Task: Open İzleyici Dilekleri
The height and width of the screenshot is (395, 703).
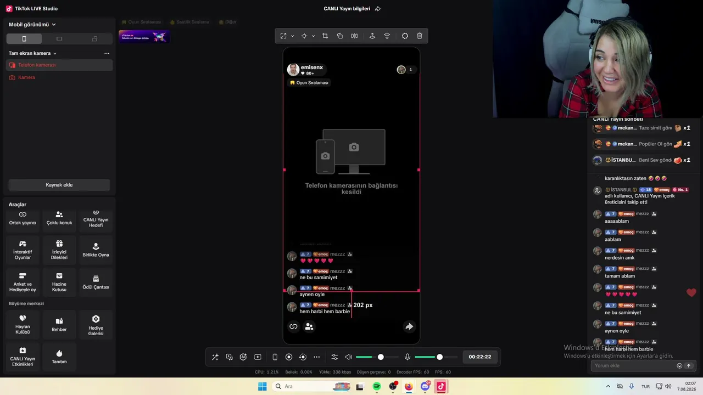Action: pos(59,251)
